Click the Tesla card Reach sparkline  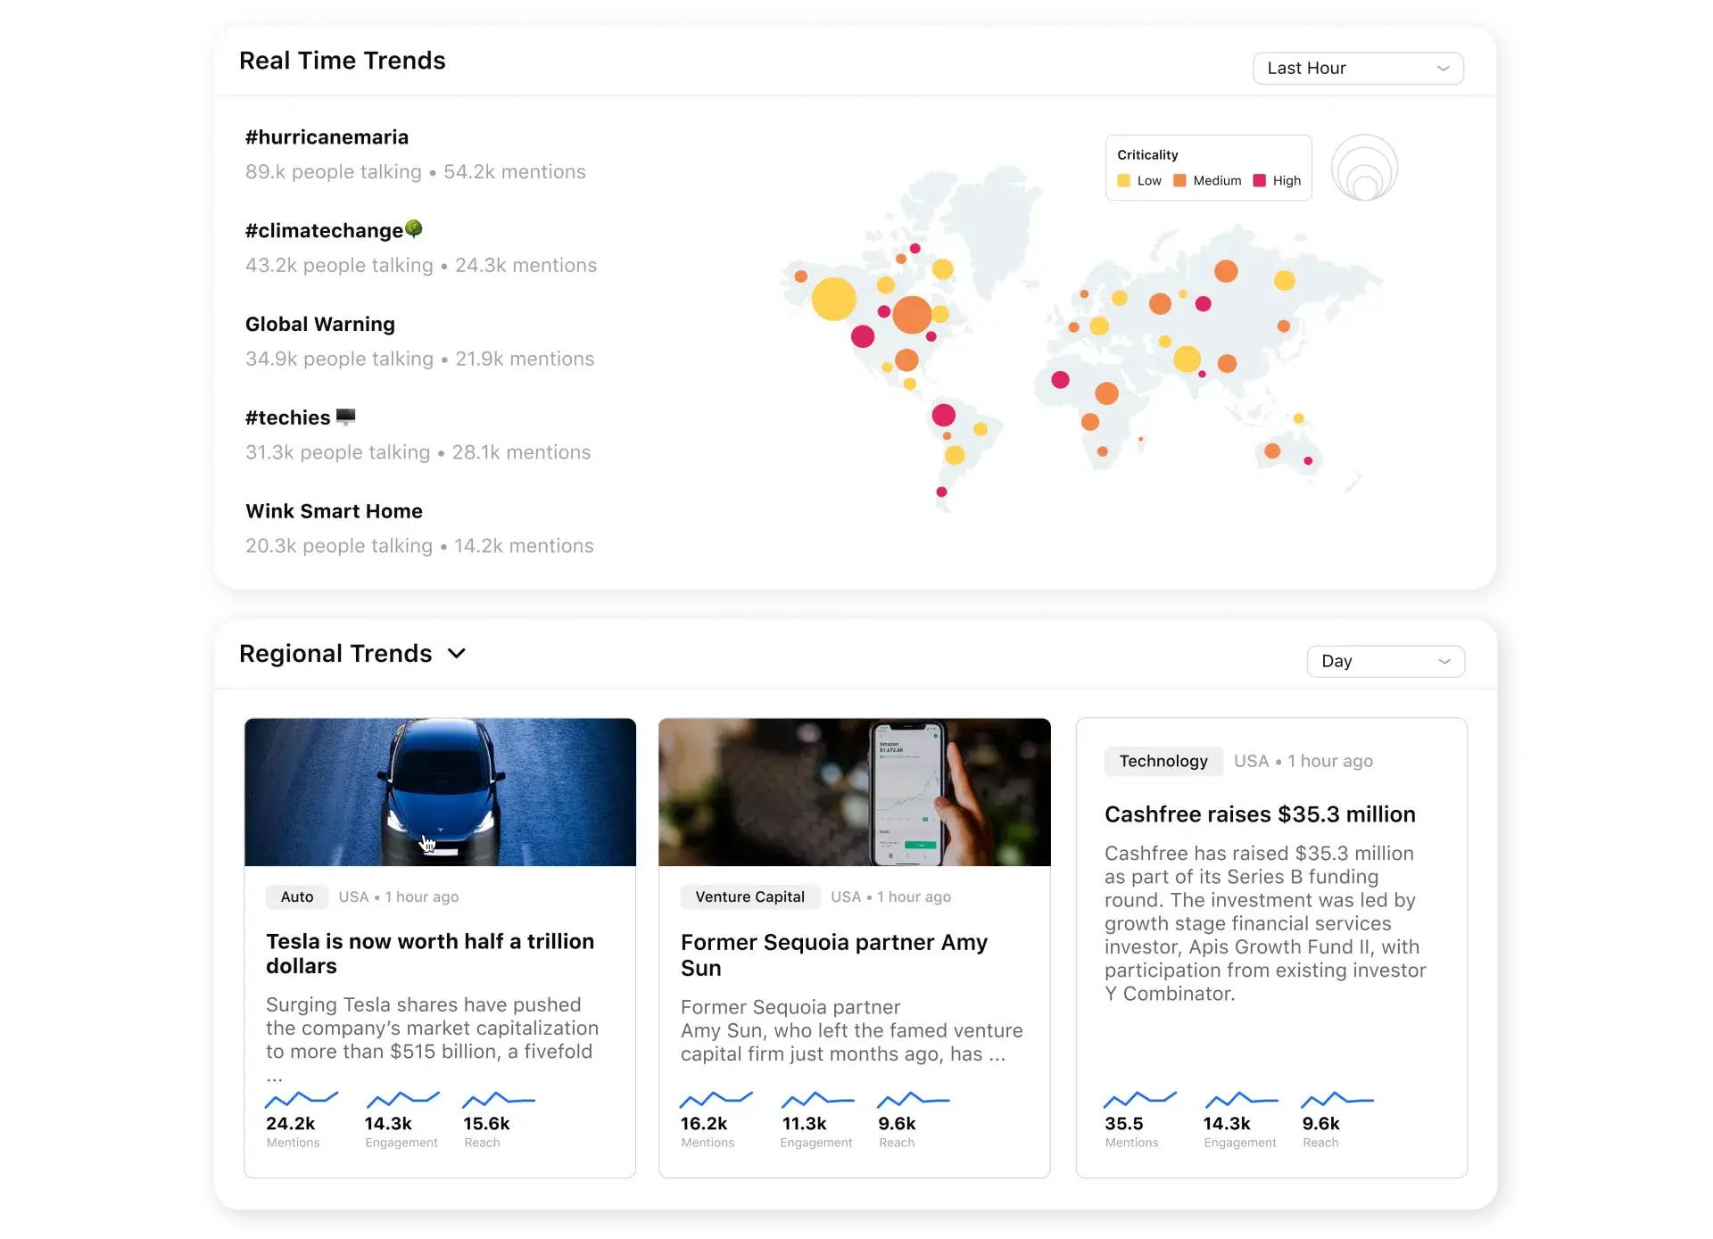pyautogui.click(x=499, y=1098)
